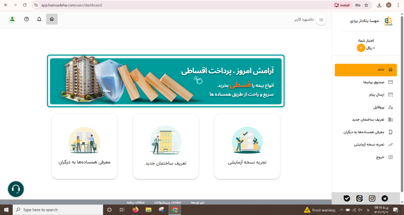The image size is (404, 215).
Task: Open Chrome three-dot menu
Action: click(398, 5)
